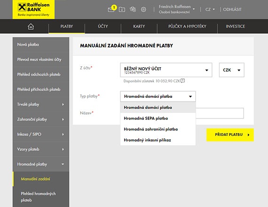Open Přehled hromadných plateb

41,197
